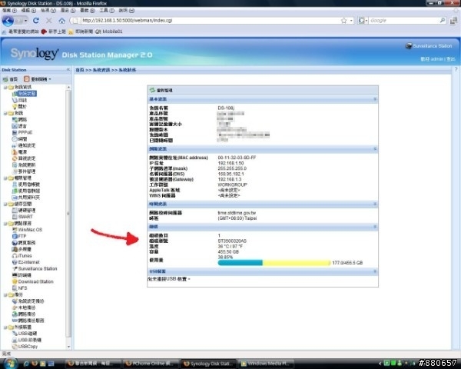
Task: Collapse the 系統 folder in sidebar tree
Action: click(5, 113)
